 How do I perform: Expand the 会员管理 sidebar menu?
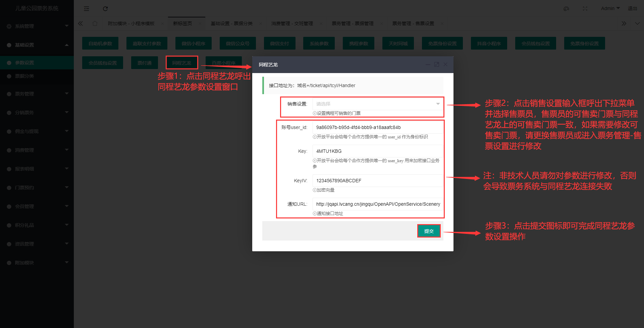coord(37,206)
